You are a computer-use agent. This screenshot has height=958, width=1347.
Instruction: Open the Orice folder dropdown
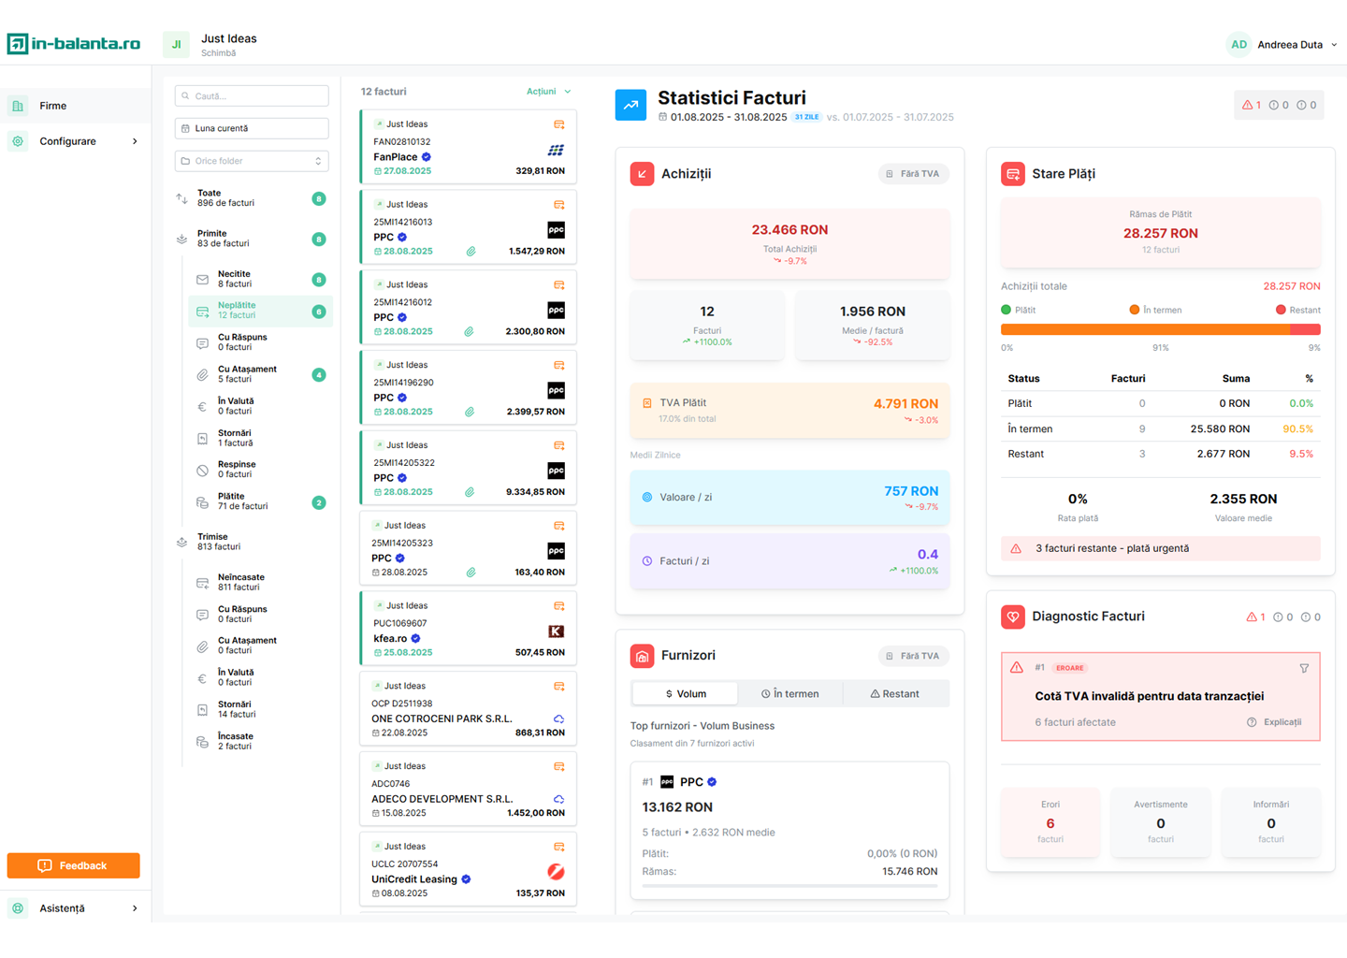tap(252, 161)
